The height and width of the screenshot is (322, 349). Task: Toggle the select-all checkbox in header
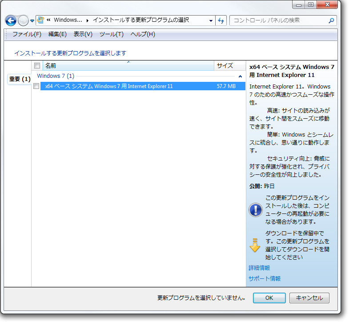(x=37, y=66)
